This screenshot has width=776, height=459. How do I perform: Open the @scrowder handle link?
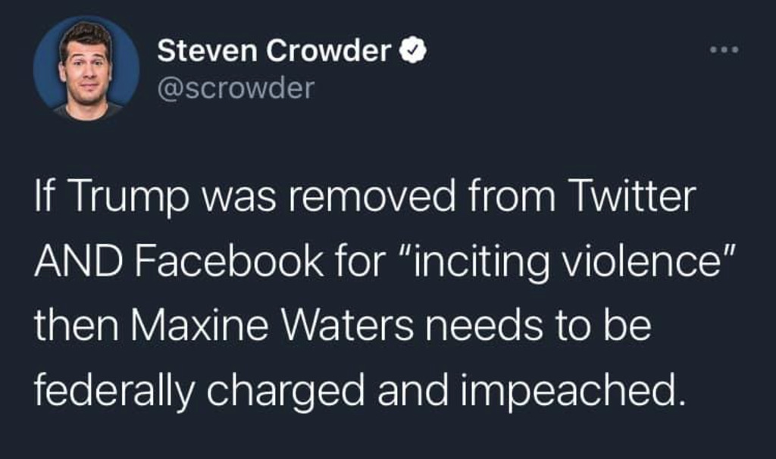tap(235, 89)
